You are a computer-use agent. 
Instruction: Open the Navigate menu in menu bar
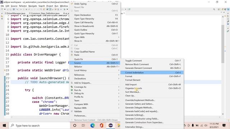tap(33, 6)
